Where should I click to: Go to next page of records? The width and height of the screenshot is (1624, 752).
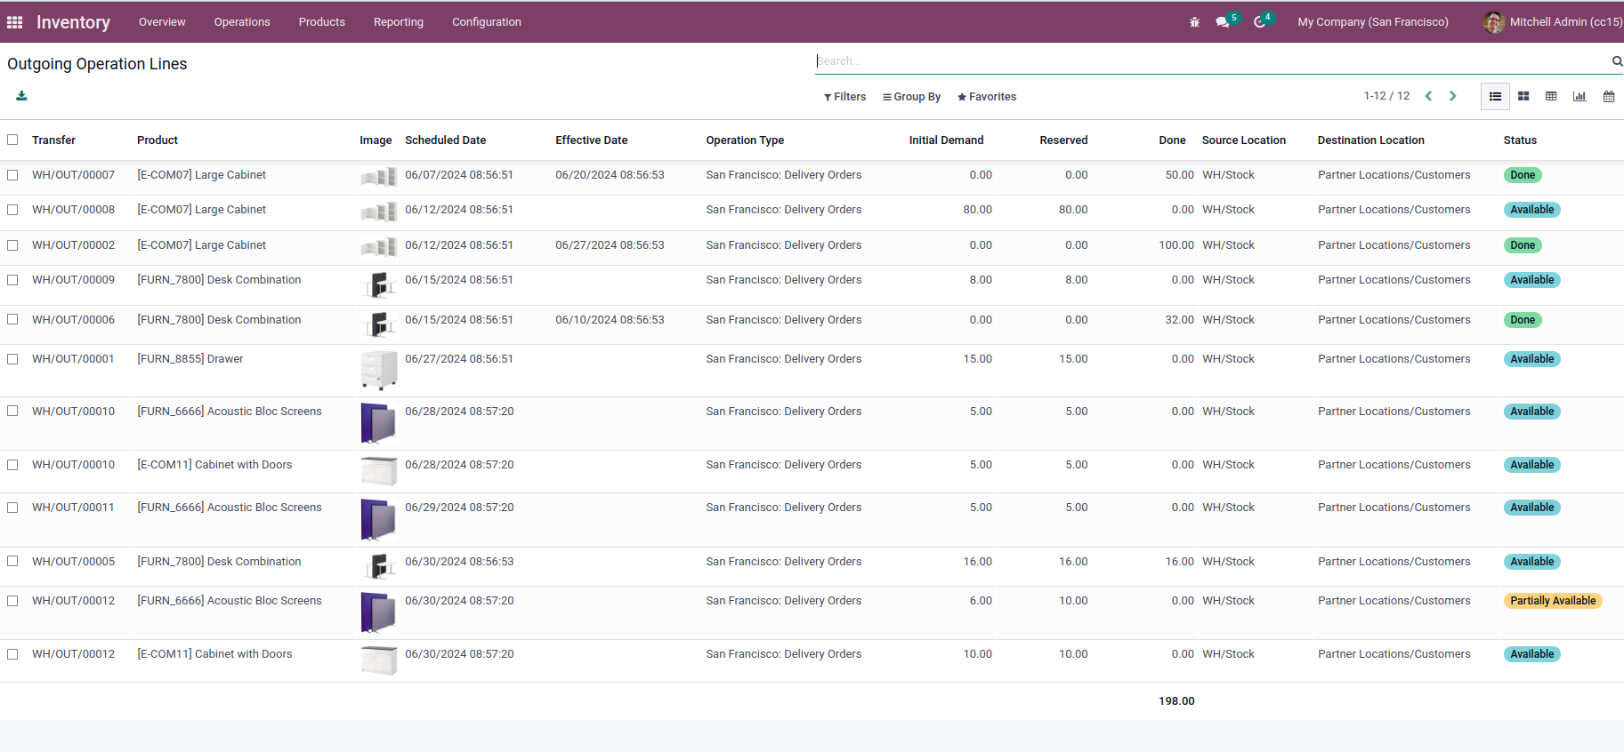[1453, 96]
